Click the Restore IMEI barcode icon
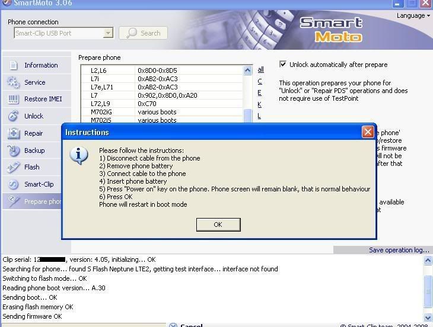Viewport: 433px width, 327px height. 13,100
